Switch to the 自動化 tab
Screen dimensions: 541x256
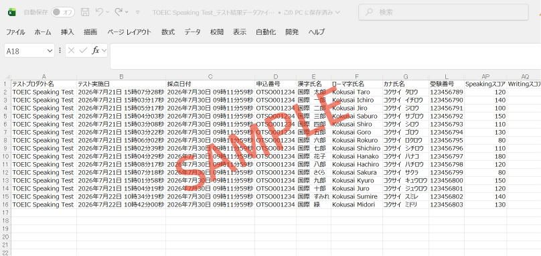pos(266,32)
